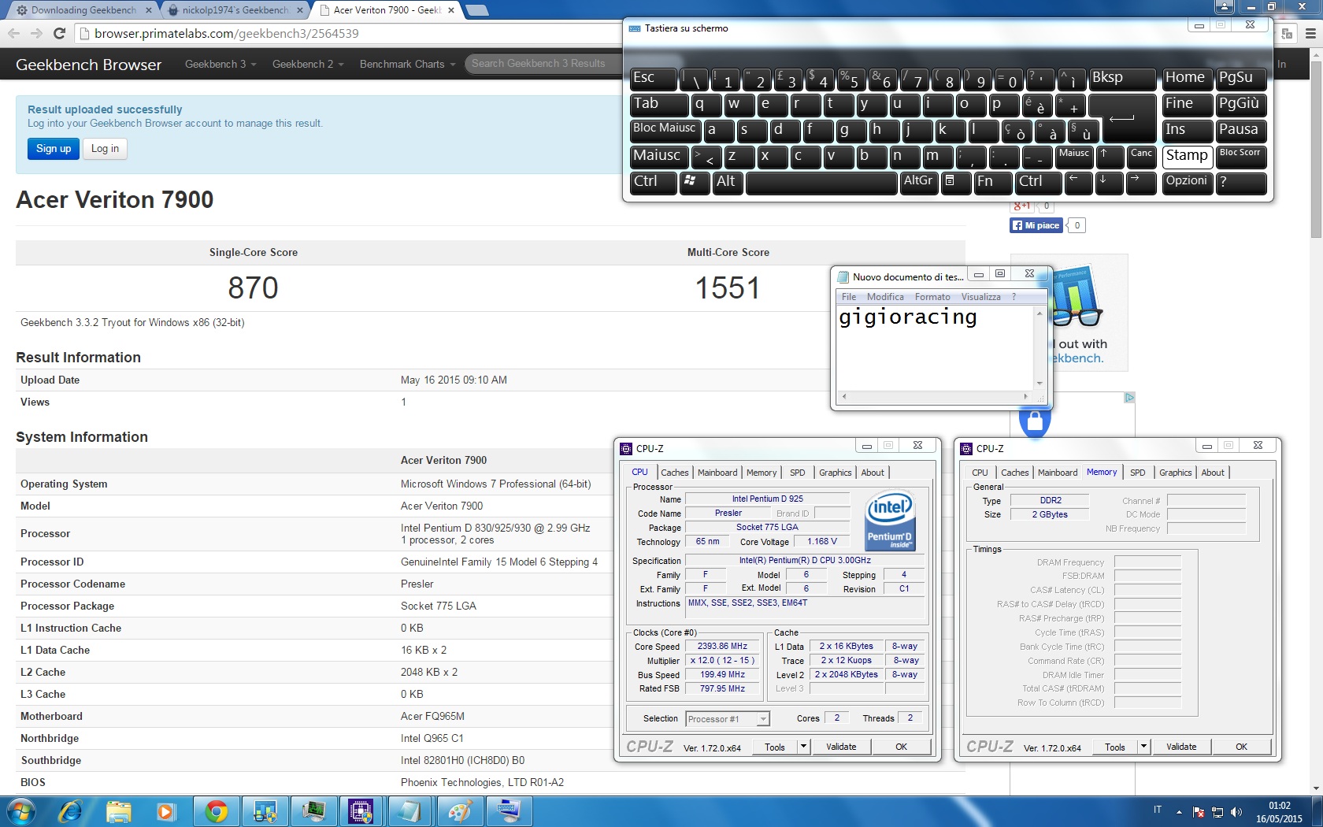
Task: Toggle the left Maiusc shift key
Action: tap(659, 157)
